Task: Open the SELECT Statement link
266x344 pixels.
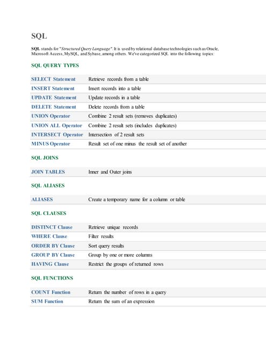Action: (53, 79)
